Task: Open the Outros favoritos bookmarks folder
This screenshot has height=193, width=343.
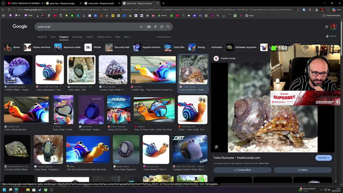Action: (331, 16)
